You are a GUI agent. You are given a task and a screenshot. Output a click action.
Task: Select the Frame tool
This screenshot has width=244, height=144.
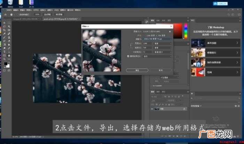point(9,30)
